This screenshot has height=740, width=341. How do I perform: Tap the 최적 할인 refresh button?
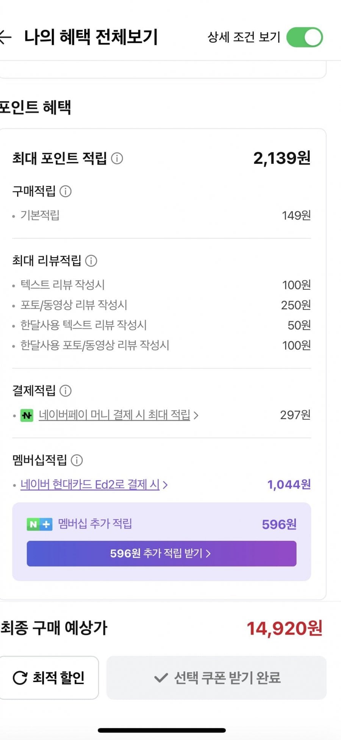(x=49, y=677)
